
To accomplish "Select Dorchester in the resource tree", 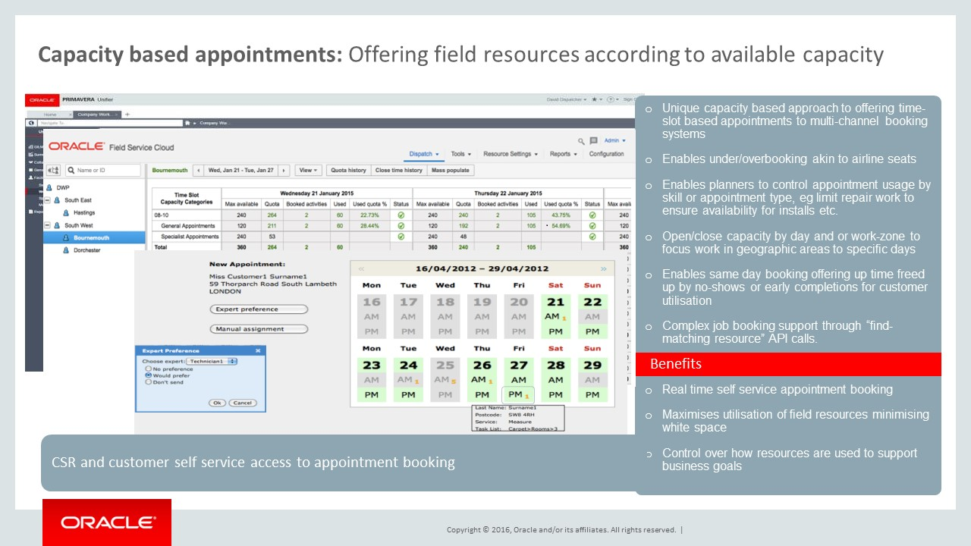I will click(x=88, y=249).
